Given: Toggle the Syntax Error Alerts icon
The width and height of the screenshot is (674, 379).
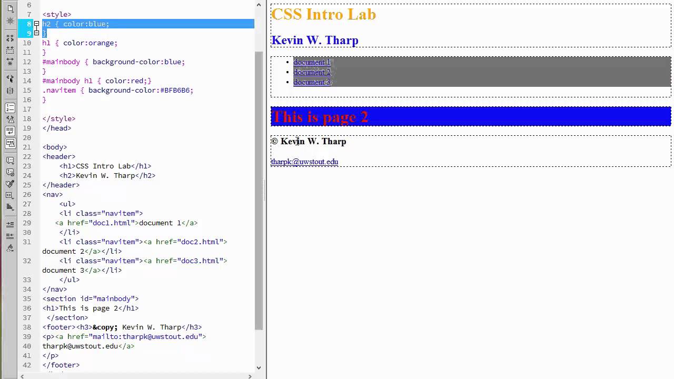Looking at the screenshot, I should [10, 143].
